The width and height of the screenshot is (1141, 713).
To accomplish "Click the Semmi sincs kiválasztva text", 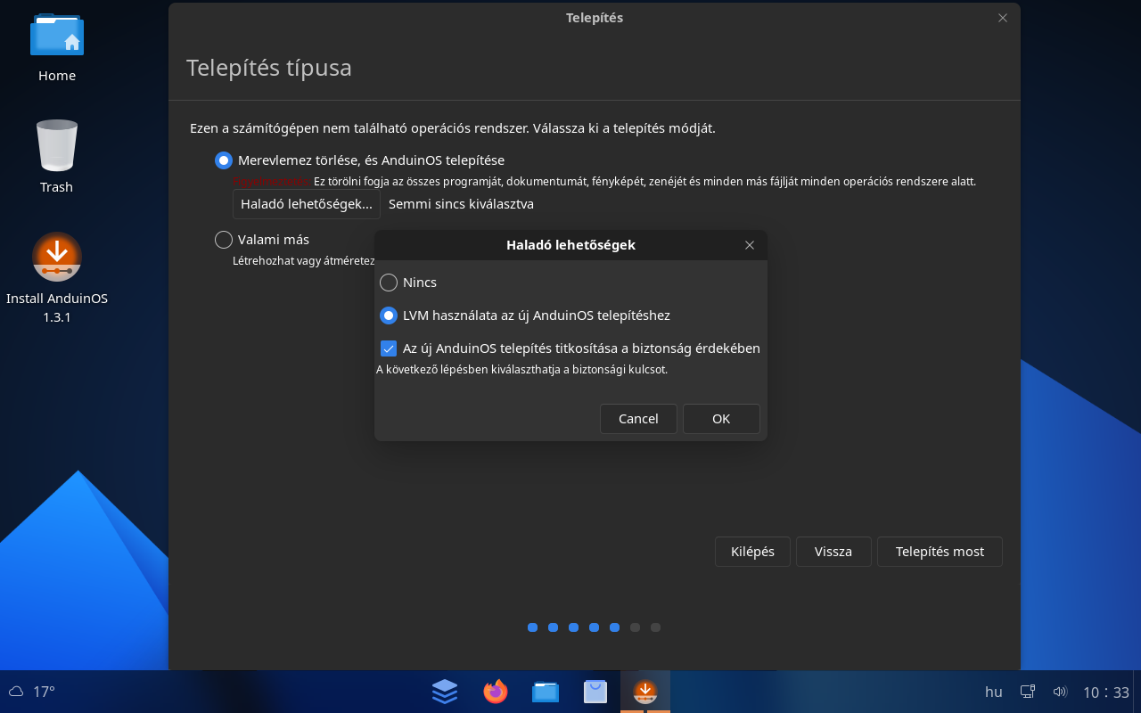I will click(x=461, y=204).
